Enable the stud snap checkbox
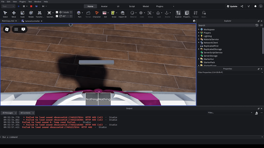This screenshot has width=264, height=148. tap(57, 12)
